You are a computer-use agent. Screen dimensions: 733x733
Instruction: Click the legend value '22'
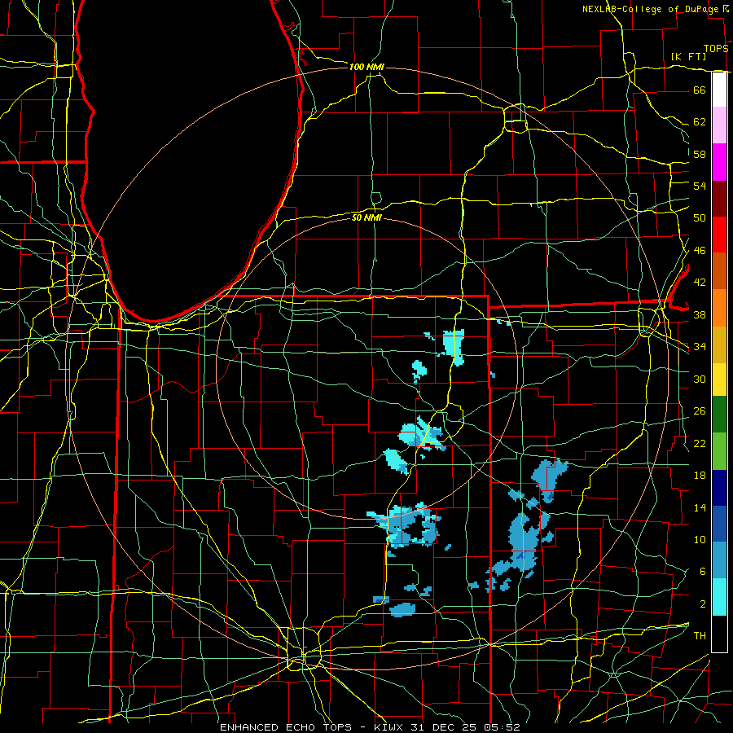coord(700,443)
